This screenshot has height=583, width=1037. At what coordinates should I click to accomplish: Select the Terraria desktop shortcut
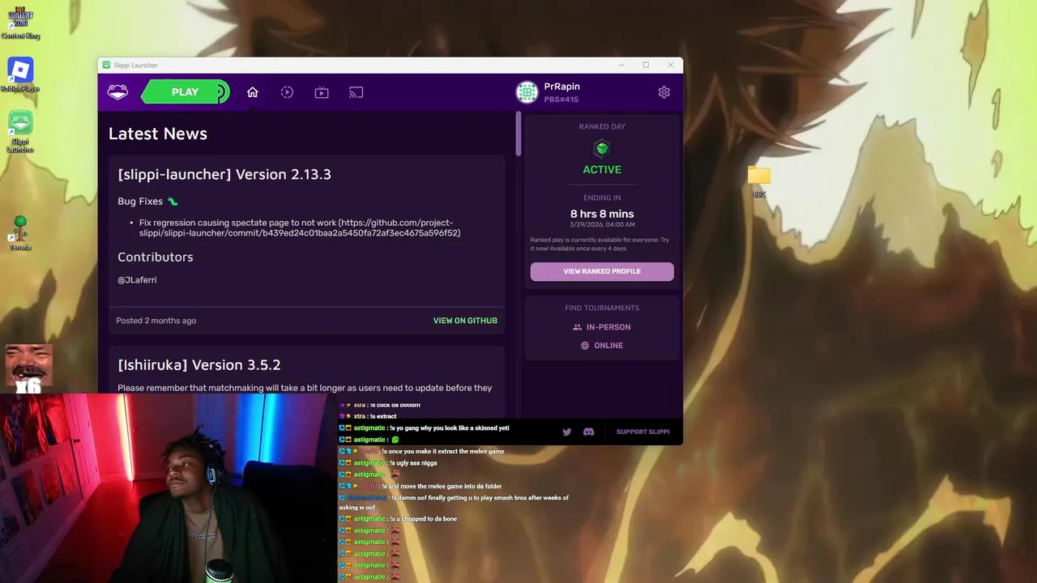pyautogui.click(x=20, y=232)
